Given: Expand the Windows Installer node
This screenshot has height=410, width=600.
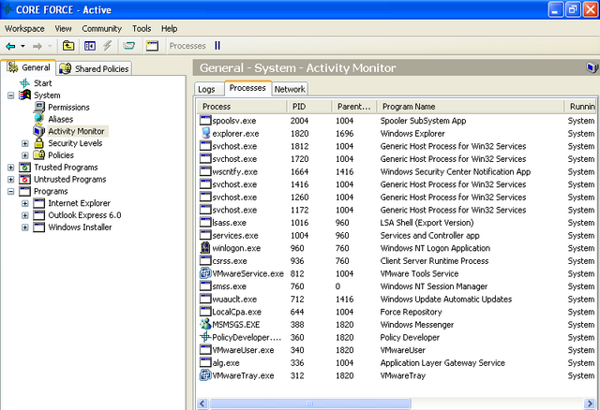Looking at the screenshot, I should point(25,227).
